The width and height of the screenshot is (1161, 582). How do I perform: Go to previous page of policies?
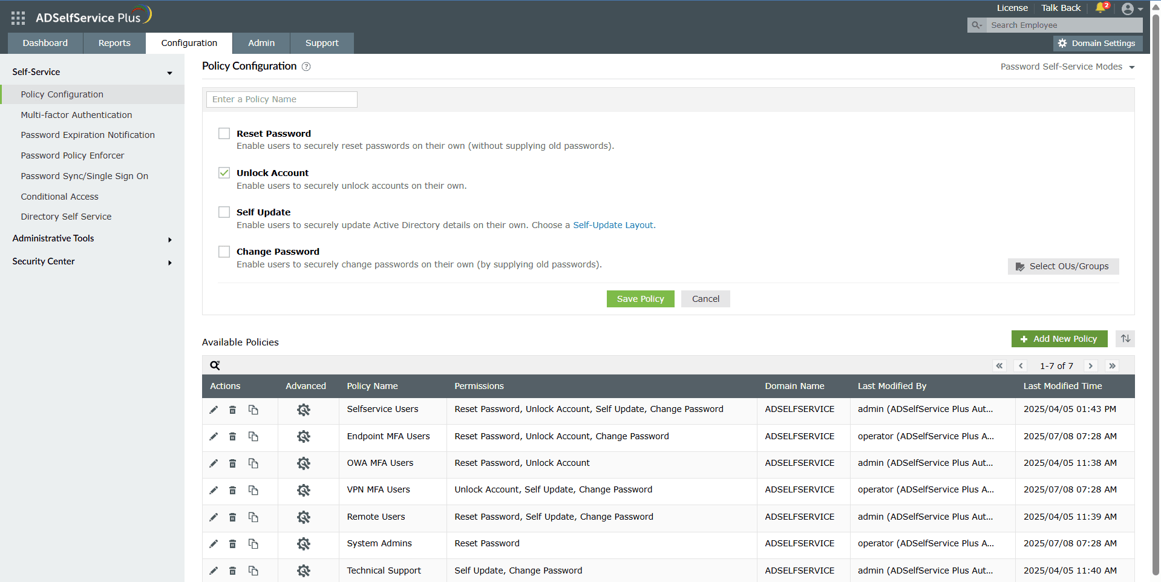(x=1021, y=366)
